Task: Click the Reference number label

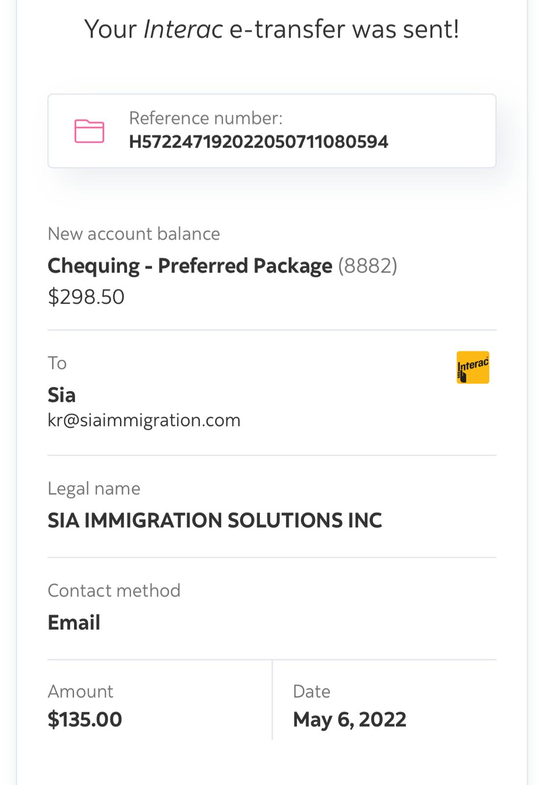Action: [x=205, y=118]
